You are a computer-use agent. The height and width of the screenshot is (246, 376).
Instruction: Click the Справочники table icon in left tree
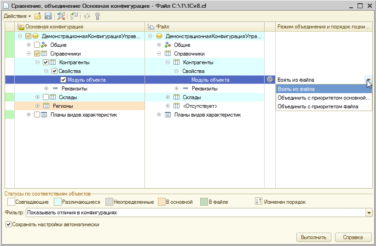[x=44, y=54]
